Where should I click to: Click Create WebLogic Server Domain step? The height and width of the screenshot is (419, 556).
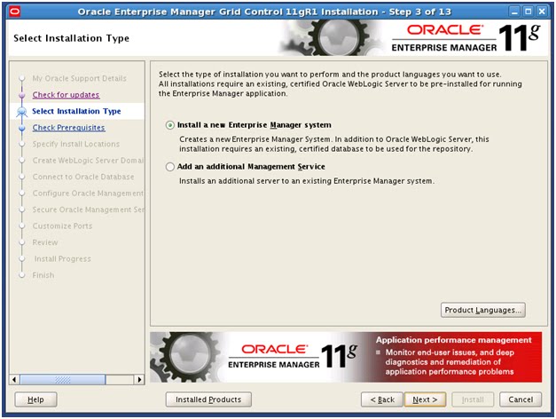point(88,160)
